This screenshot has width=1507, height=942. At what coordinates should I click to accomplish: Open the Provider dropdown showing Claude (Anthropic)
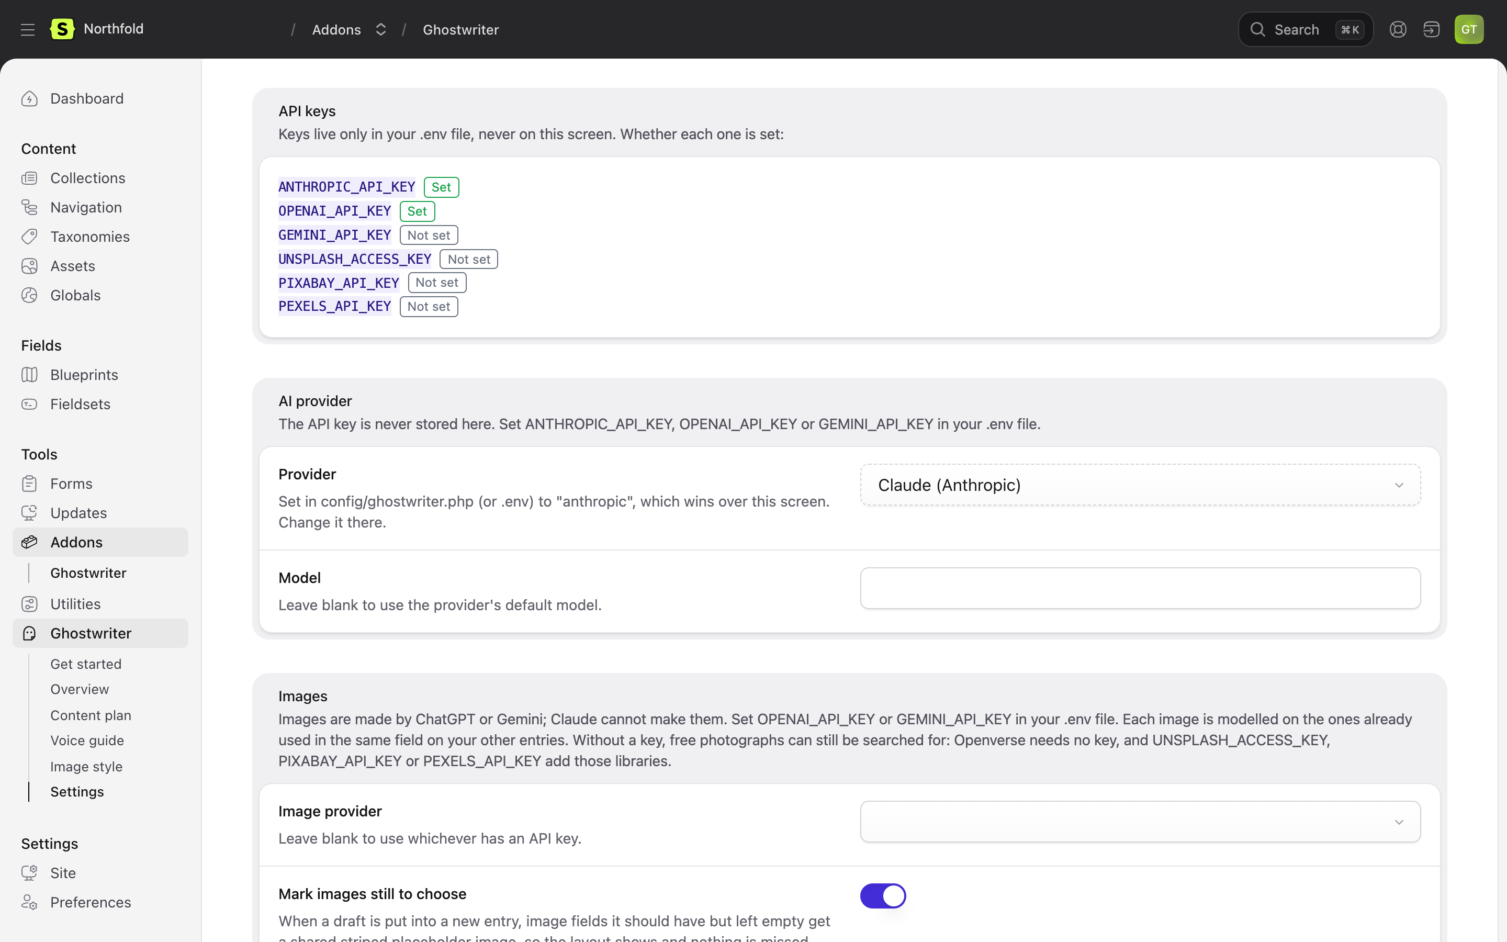(1140, 485)
